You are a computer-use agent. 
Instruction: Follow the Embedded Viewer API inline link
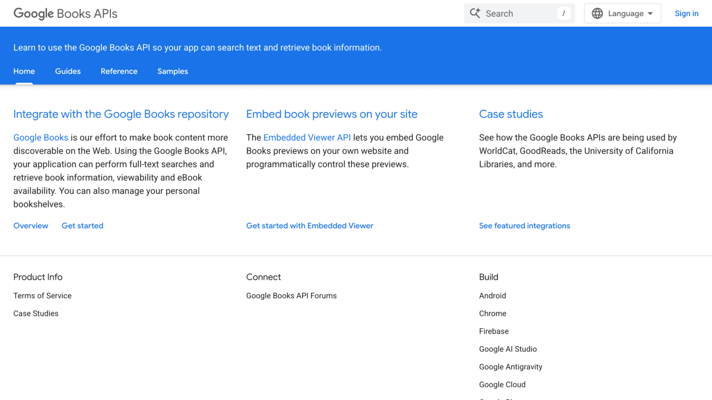click(x=307, y=137)
